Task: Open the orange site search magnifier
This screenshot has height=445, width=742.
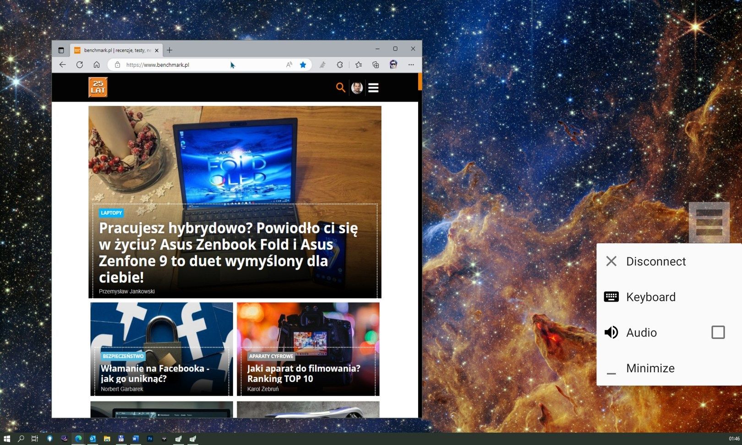Action: click(x=340, y=87)
